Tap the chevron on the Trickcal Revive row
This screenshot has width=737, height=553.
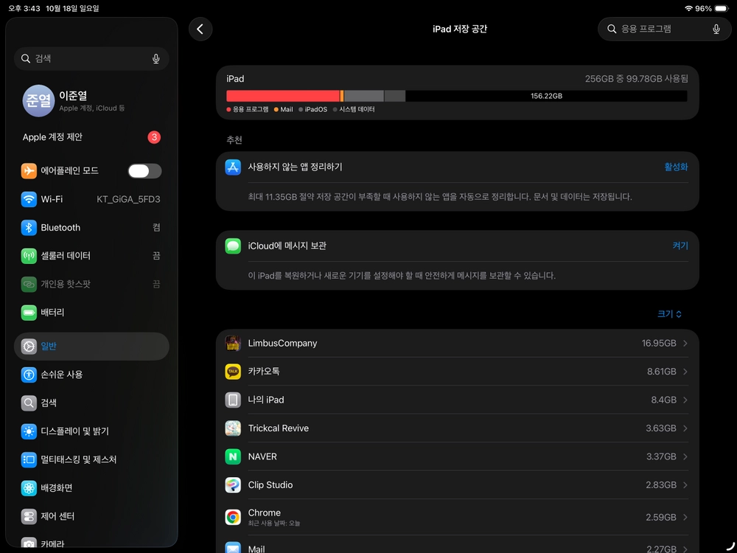coord(685,428)
